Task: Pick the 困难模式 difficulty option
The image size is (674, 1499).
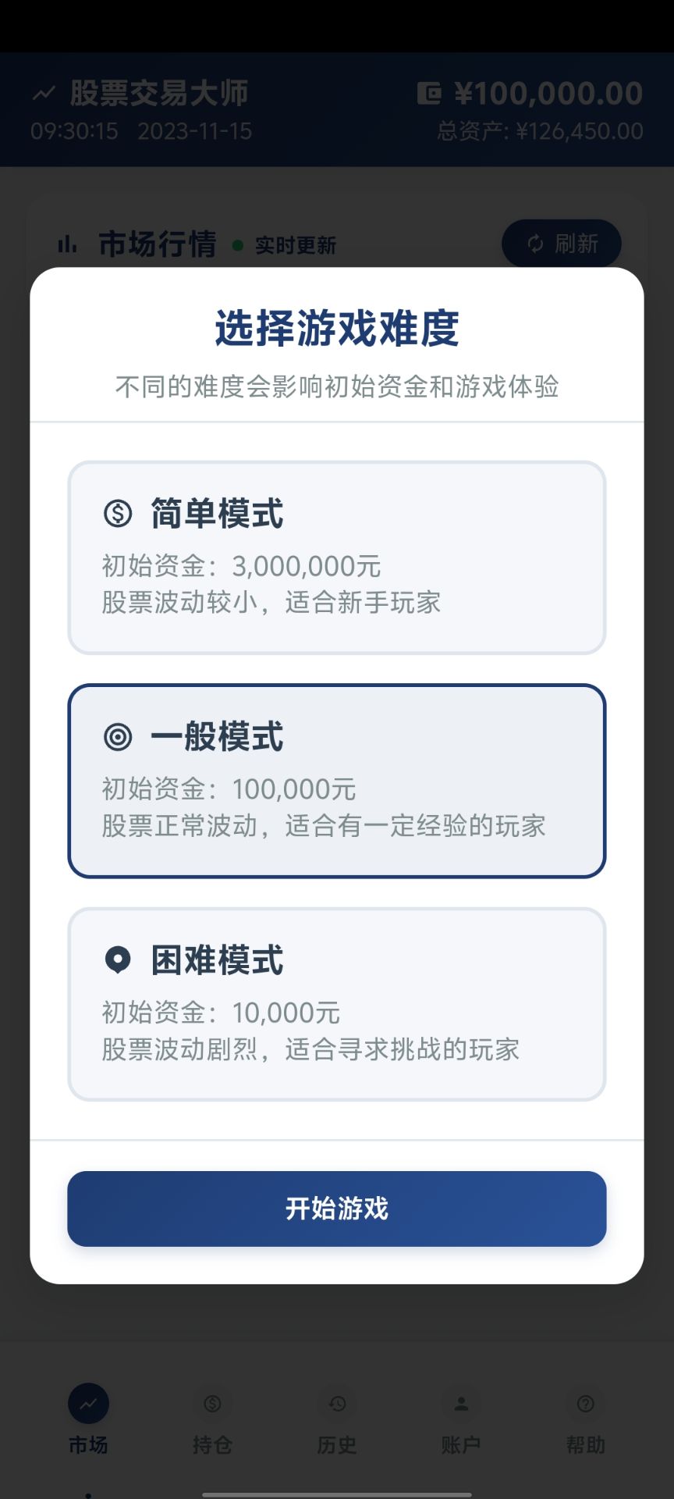Action: (337, 1004)
